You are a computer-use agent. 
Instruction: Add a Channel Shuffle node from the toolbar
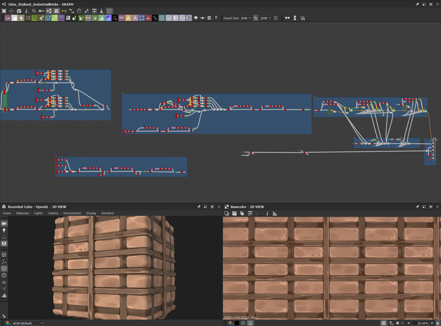click(28, 18)
